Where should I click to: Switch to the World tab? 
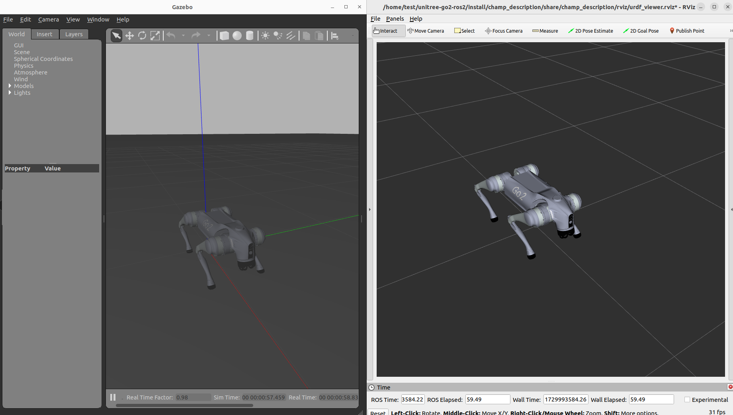click(x=17, y=34)
